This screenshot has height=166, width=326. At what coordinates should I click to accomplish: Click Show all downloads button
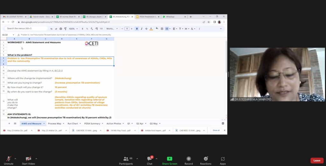point(216,130)
